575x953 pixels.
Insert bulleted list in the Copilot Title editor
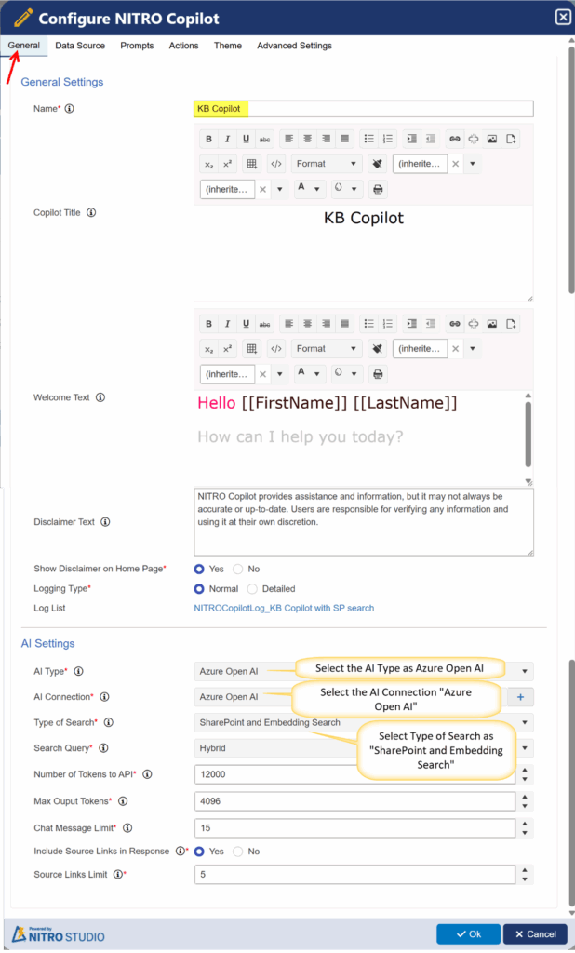click(x=369, y=139)
